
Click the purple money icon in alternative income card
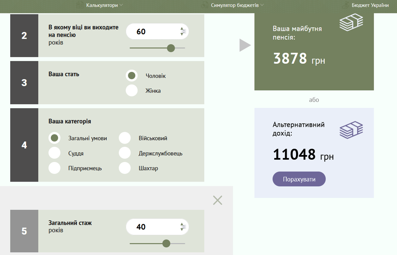351,130
